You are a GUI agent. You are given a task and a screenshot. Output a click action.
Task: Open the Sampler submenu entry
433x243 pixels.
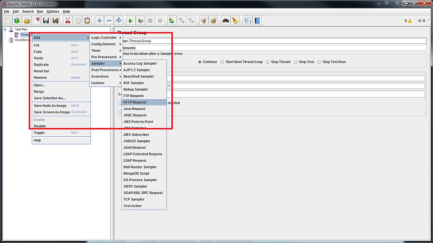point(106,64)
